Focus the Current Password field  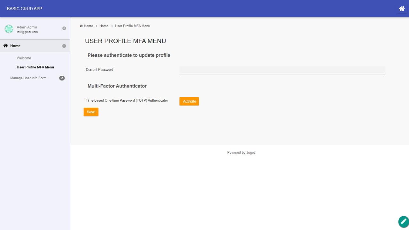(282, 70)
